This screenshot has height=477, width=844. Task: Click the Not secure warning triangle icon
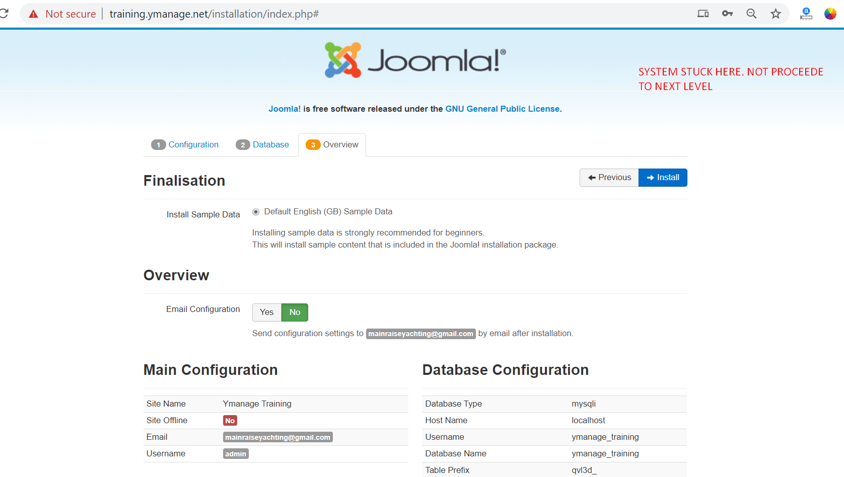(x=33, y=14)
